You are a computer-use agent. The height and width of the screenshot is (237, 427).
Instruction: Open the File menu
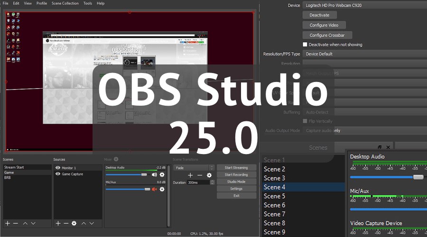(5, 3)
